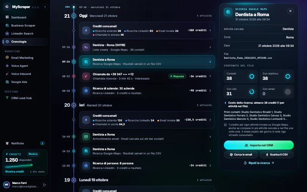Screen dimensions: 307x192
Task: Open the Chiamata da +39 347 row chevron
Action: point(210,76)
